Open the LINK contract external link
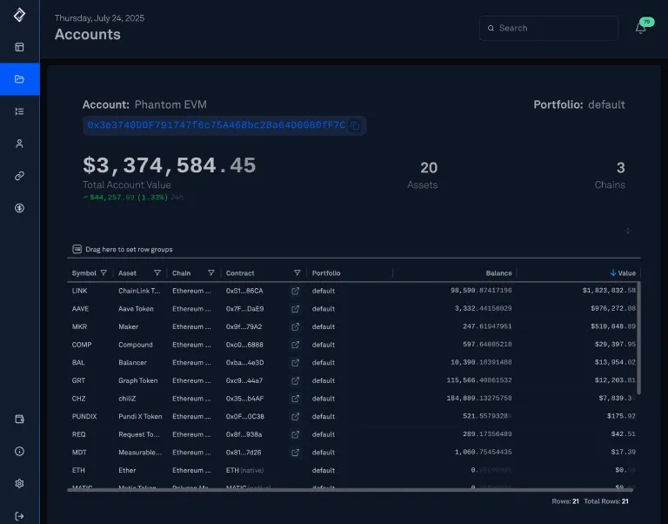The width and height of the screenshot is (668, 524). (295, 291)
